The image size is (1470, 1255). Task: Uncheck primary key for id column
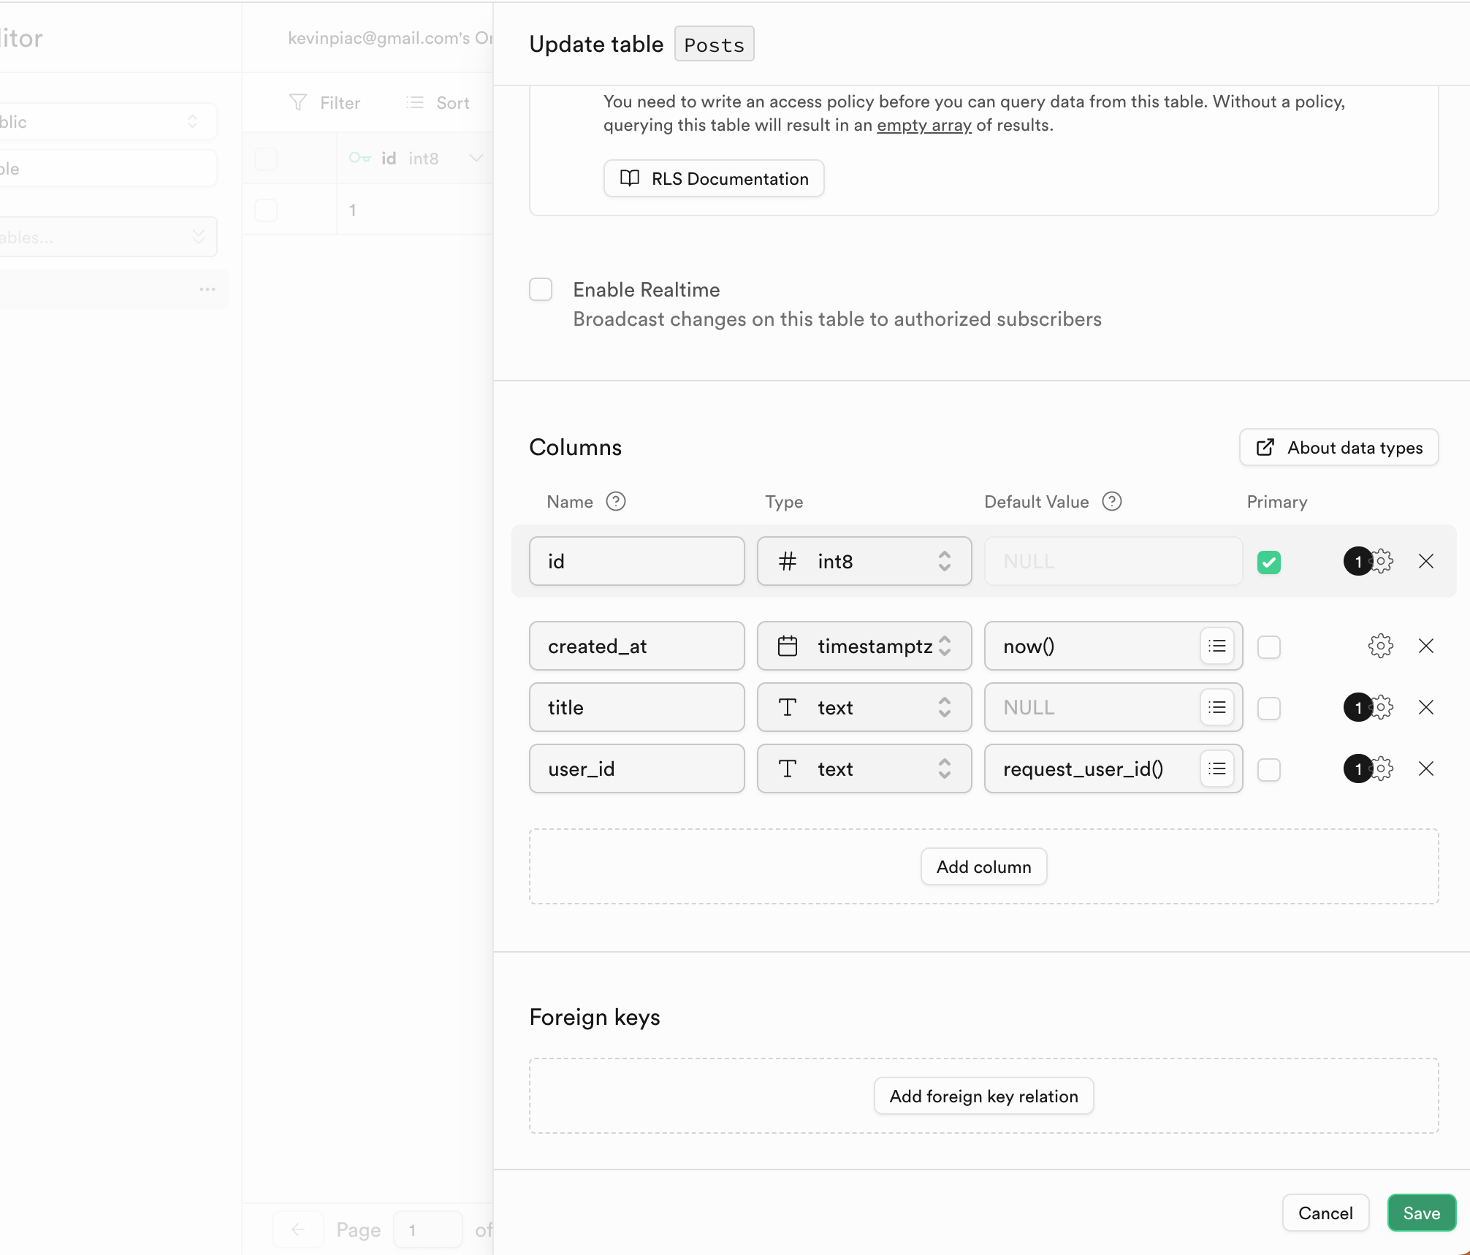coord(1269,562)
